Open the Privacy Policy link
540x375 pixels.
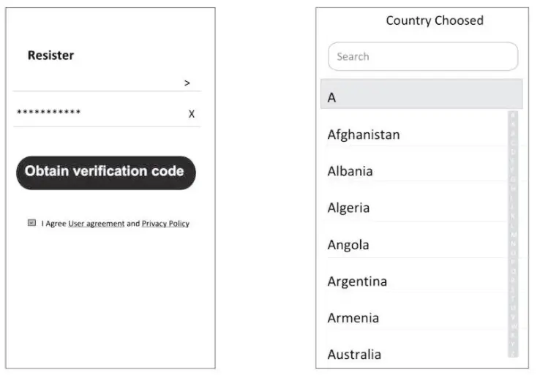[165, 224]
